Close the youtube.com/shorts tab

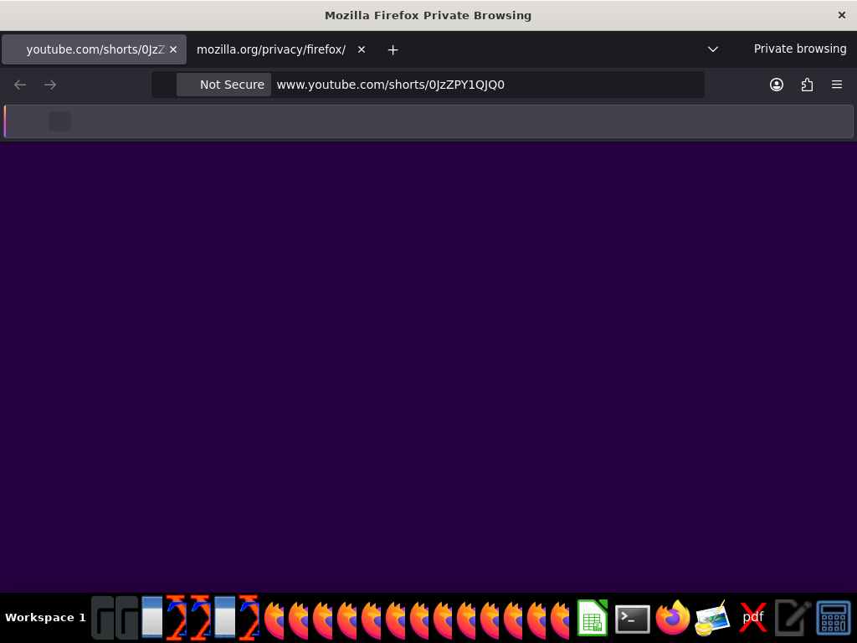pos(173,49)
